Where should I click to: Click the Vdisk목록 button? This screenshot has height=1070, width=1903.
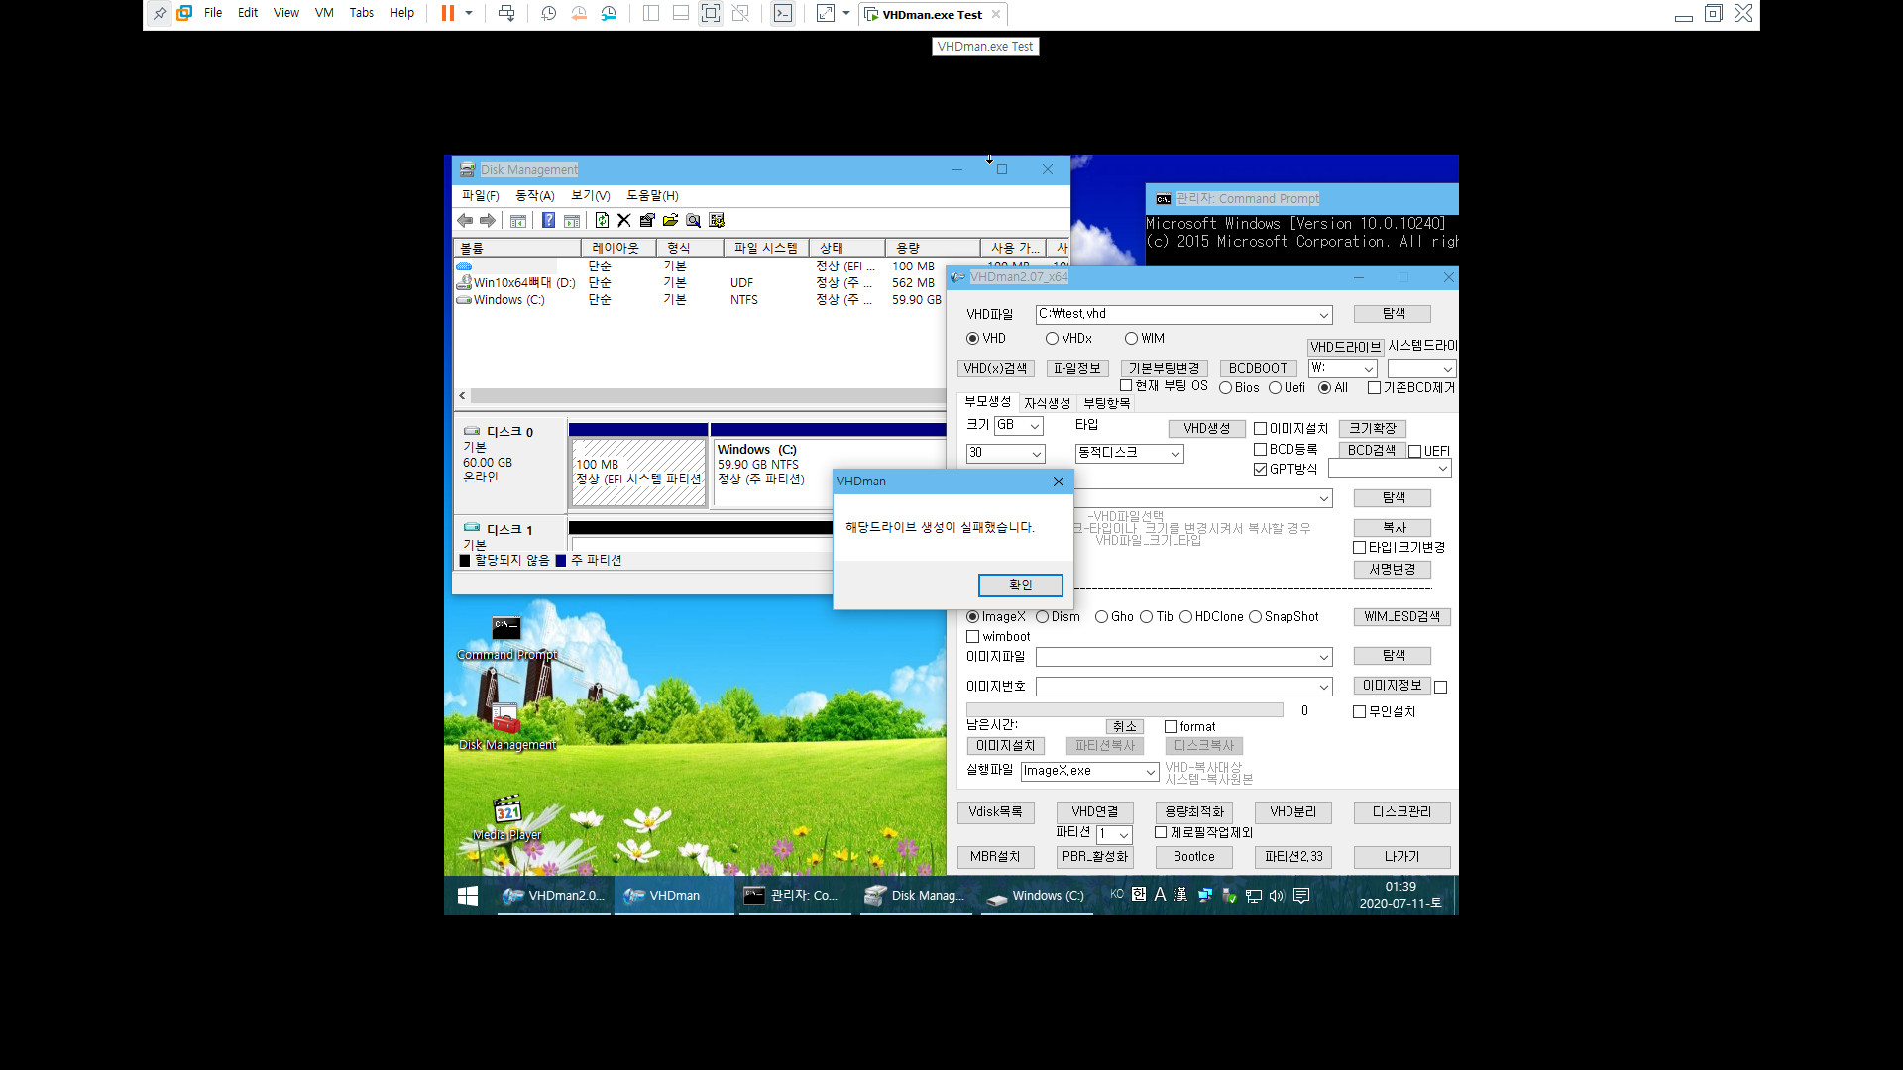[x=995, y=812]
